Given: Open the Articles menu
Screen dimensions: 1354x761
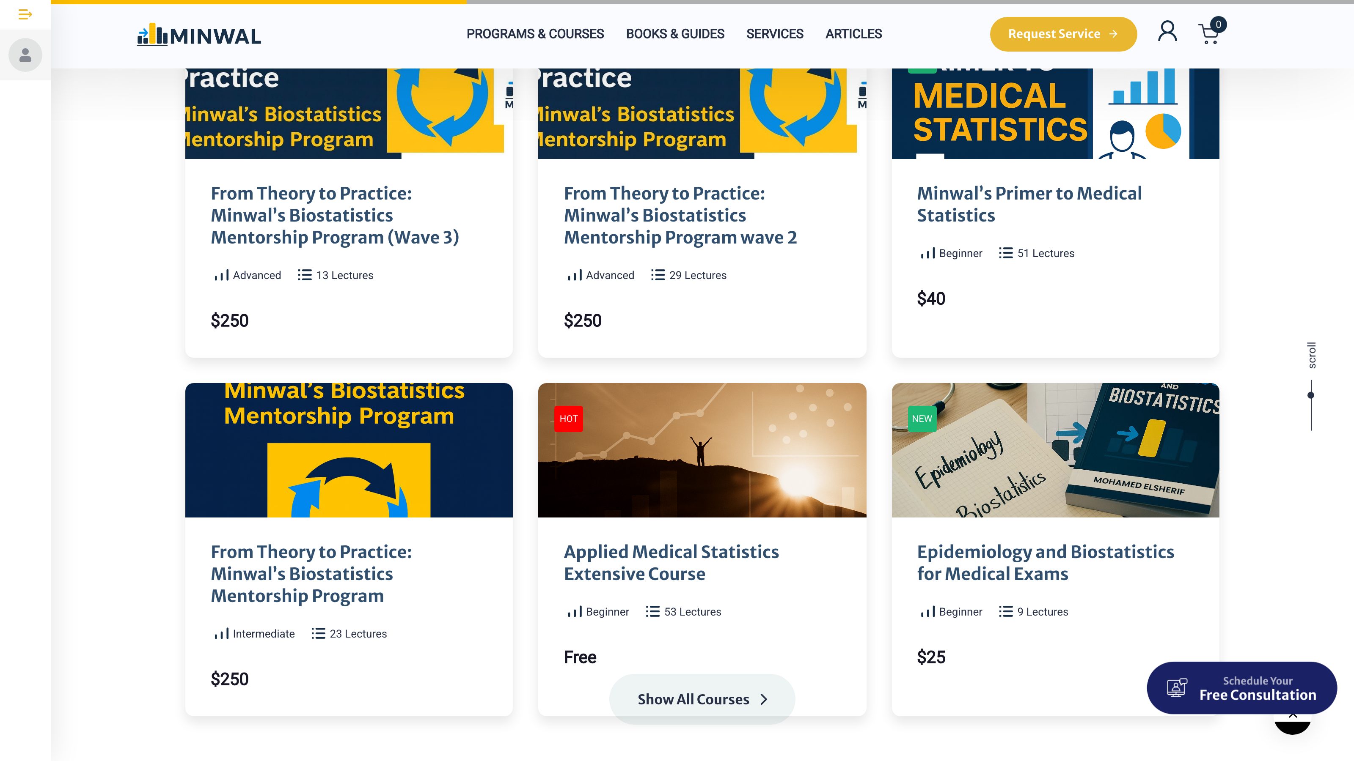Looking at the screenshot, I should (x=853, y=34).
